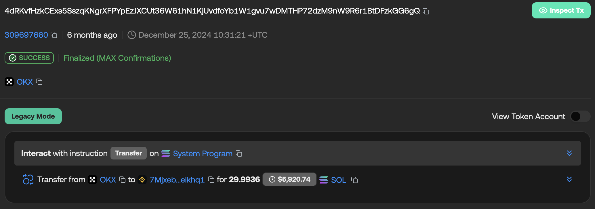Open the System Program link

(x=203, y=154)
